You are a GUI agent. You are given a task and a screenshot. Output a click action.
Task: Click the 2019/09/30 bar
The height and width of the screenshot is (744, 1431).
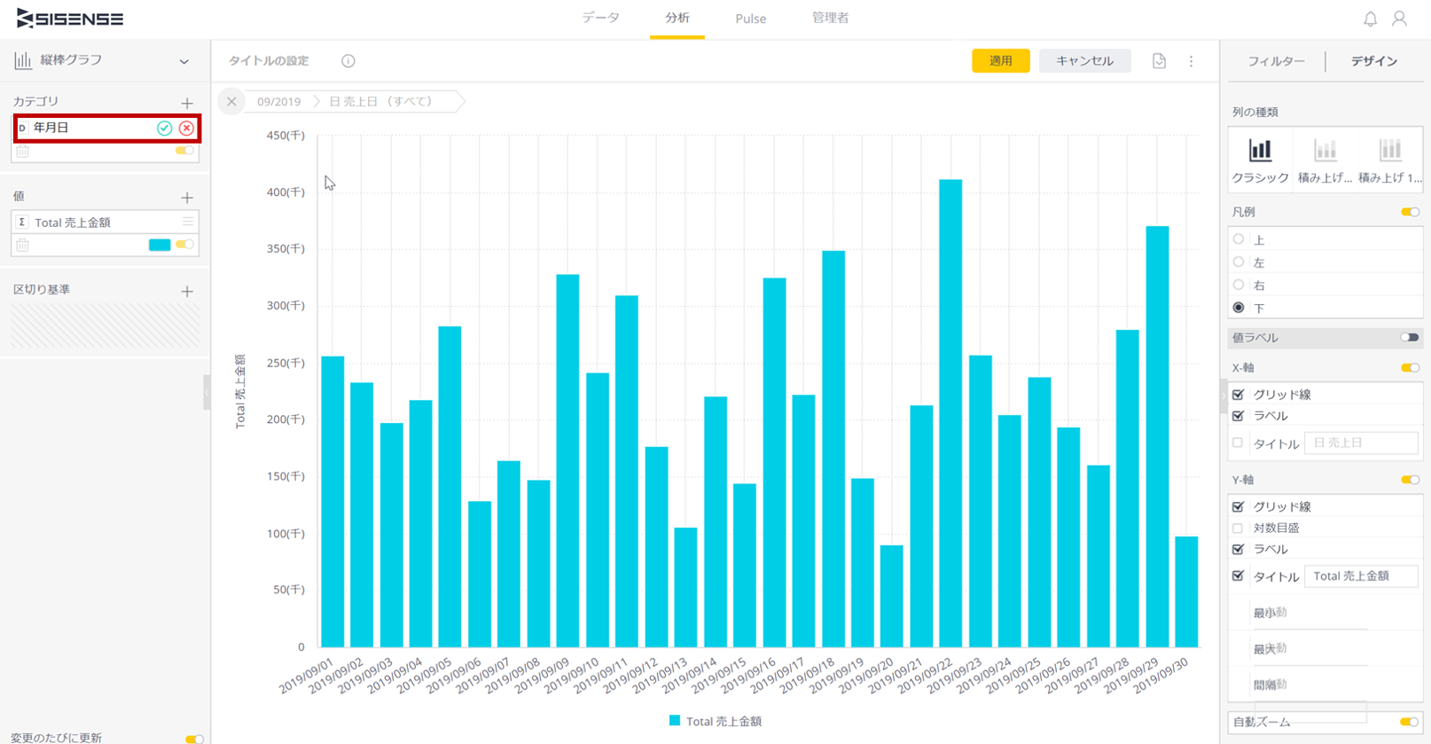(x=1186, y=591)
